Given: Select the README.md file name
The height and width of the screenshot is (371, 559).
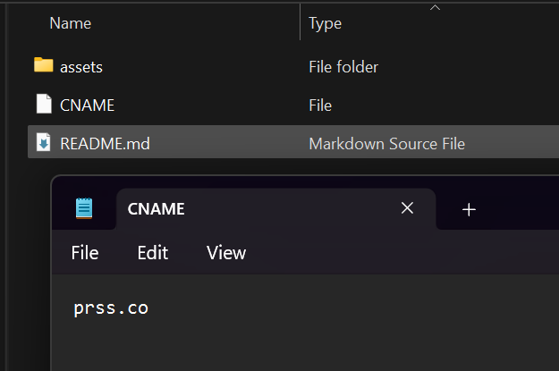Looking at the screenshot, I should 105,144.
